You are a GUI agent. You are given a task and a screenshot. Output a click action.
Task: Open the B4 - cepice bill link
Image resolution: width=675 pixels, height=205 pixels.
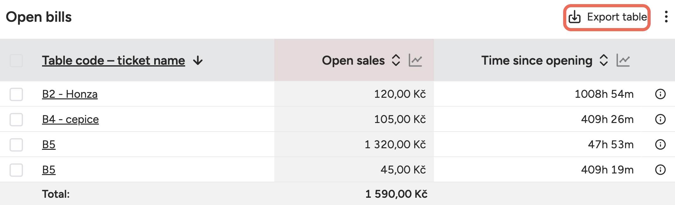point(70,120)
